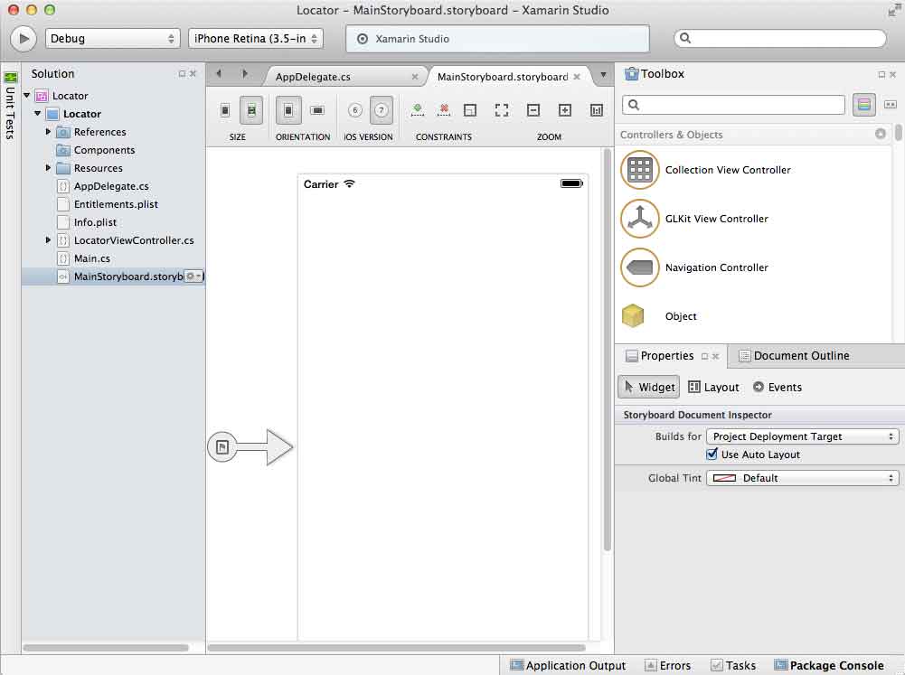Select Entitlements.plist file
Screen dimensions: 905x675
(x=116, y=204)
